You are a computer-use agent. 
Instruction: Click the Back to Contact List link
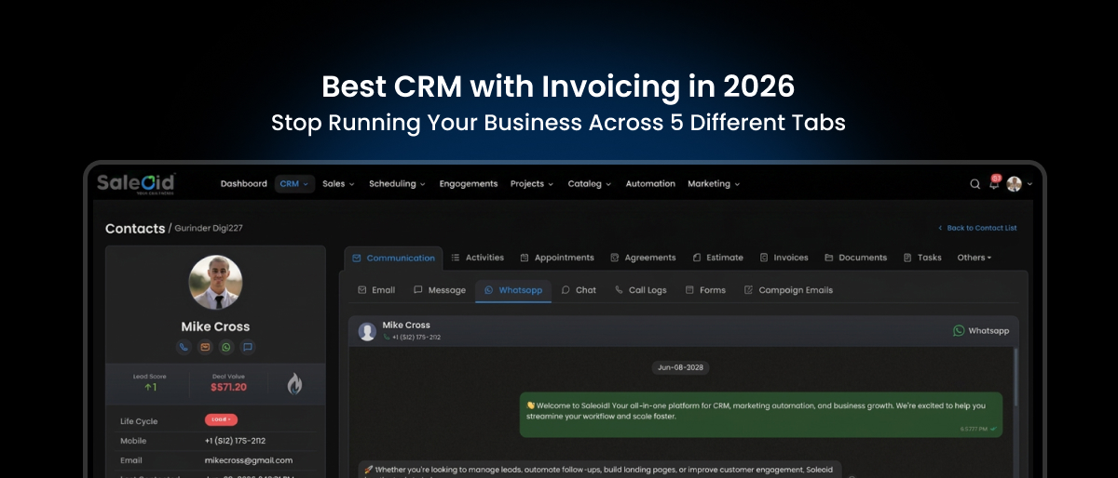tap(977, 228)
